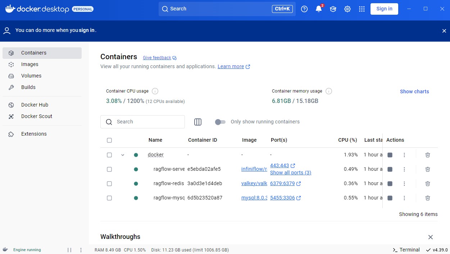Open port 443:443 link

[282, 165]
